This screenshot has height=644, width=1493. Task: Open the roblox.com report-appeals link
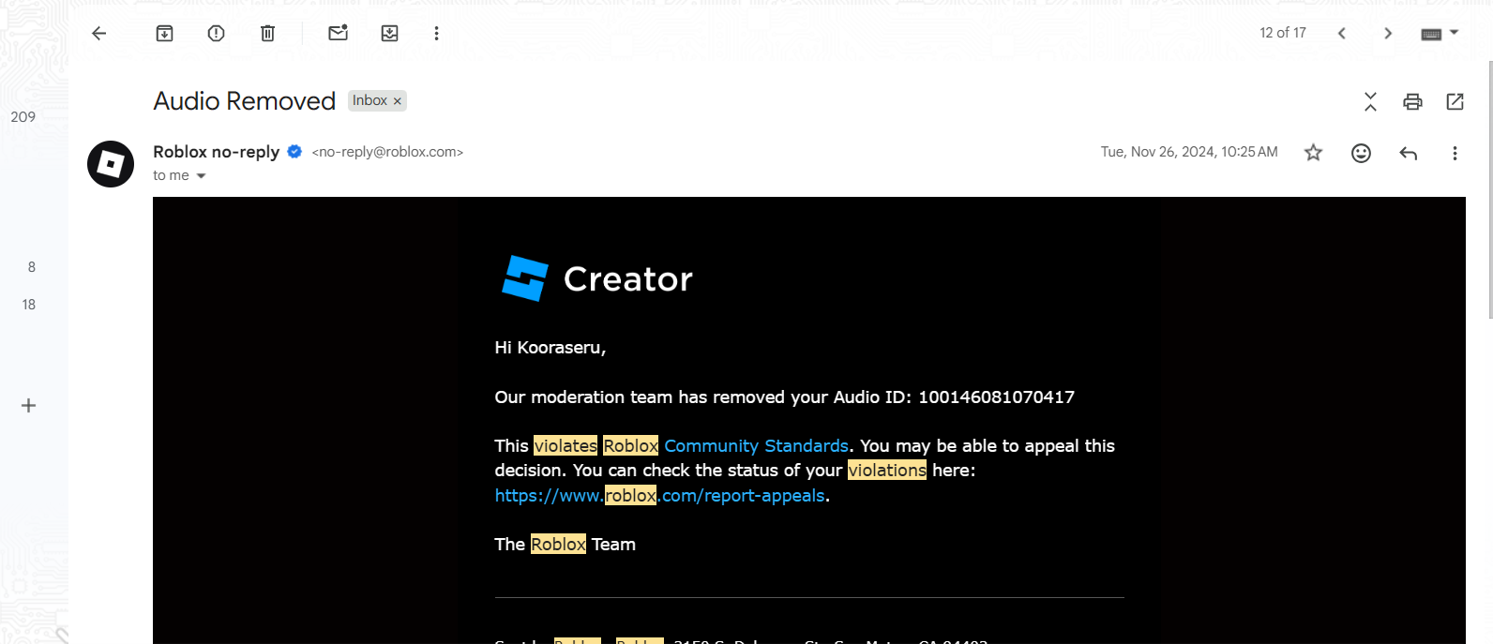(660, 496)
